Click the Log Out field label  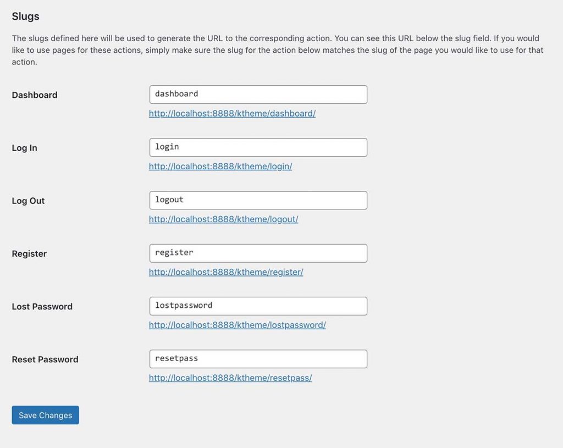tap(28, 201)
